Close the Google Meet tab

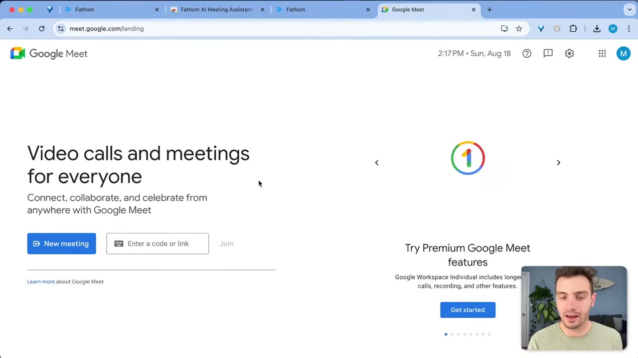tap(474, 9)
